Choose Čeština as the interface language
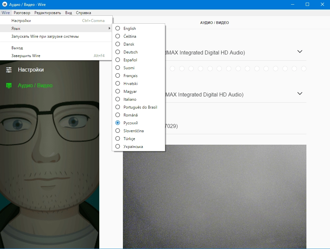Image resolution: width=330 pixels, height=249 pixels. pyautogui.click(x=139, y=36)
